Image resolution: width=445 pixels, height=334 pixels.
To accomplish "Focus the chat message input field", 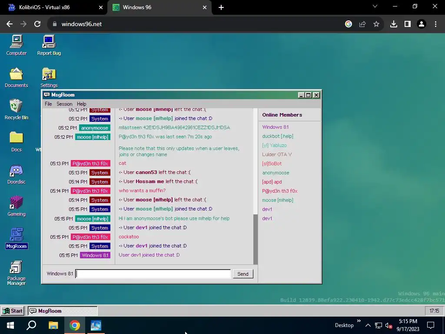I will pos(153,274).
